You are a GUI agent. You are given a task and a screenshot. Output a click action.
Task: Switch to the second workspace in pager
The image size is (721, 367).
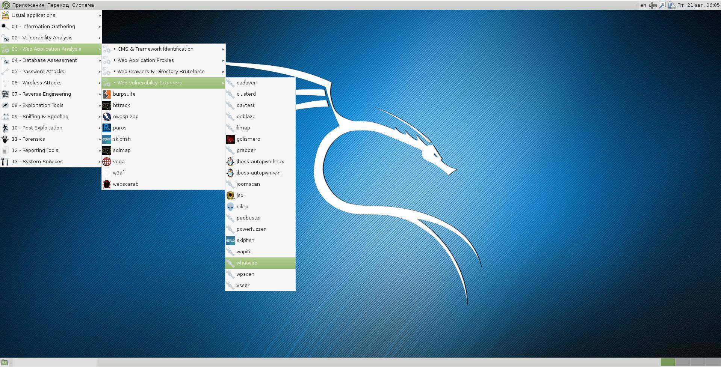pos(683,362)
